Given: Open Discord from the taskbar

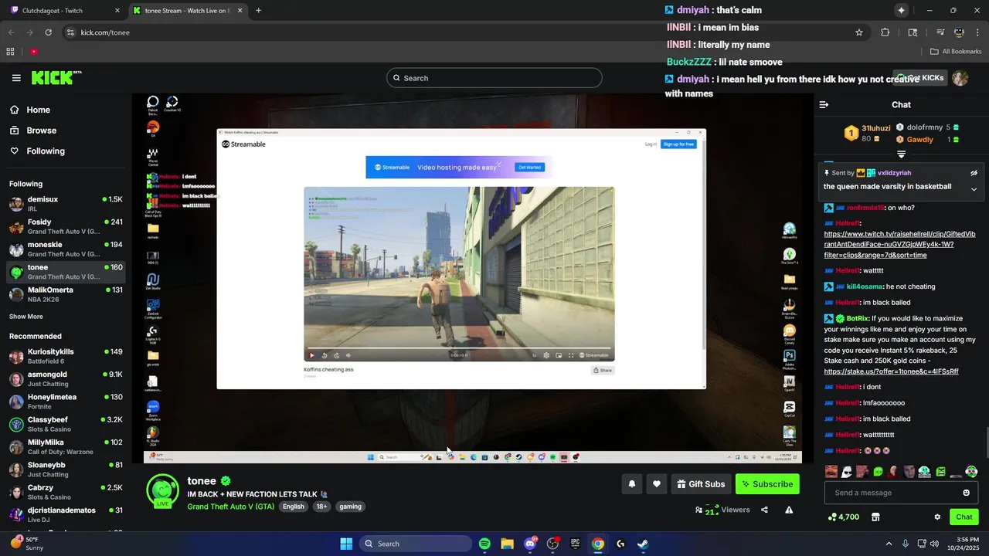Looking at the screenshot, I should pos(530,544).
